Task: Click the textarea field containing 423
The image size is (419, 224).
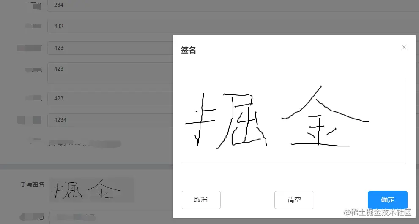Action: (x=110, y=73)
